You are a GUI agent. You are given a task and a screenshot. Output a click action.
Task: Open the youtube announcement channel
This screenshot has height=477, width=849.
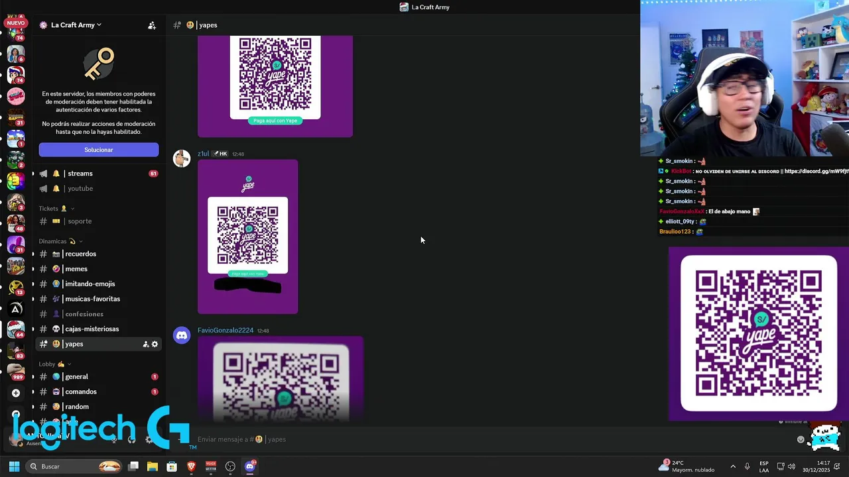click(x=97, y=188)
